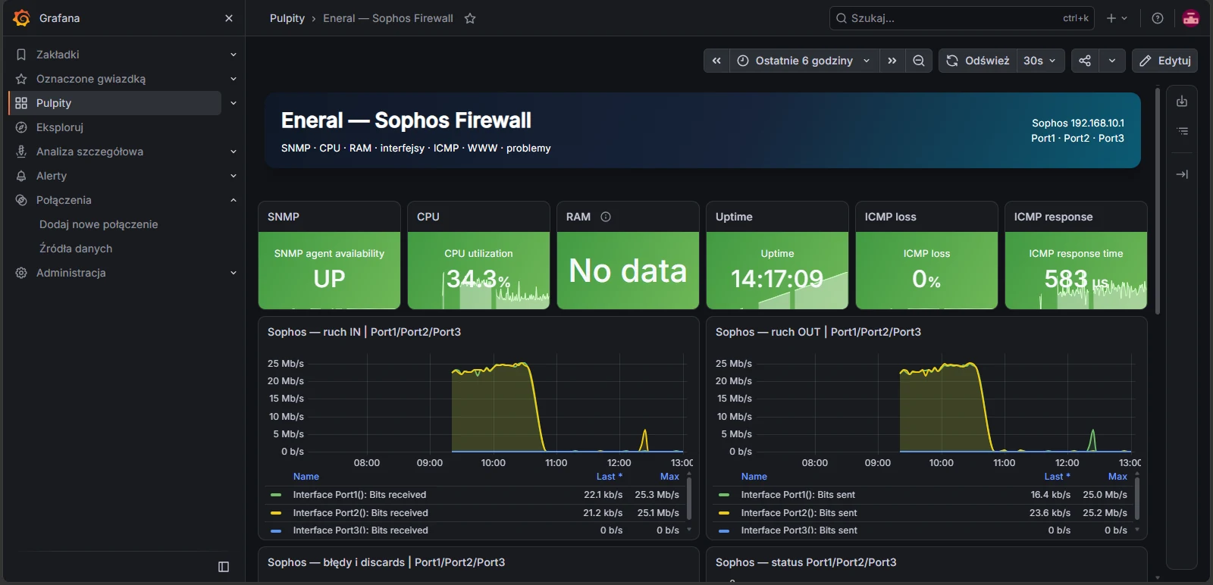Open Analiza szczegółowa menu item
The width and height of the screenshot is (1213, 585).
tap(89, 152)
